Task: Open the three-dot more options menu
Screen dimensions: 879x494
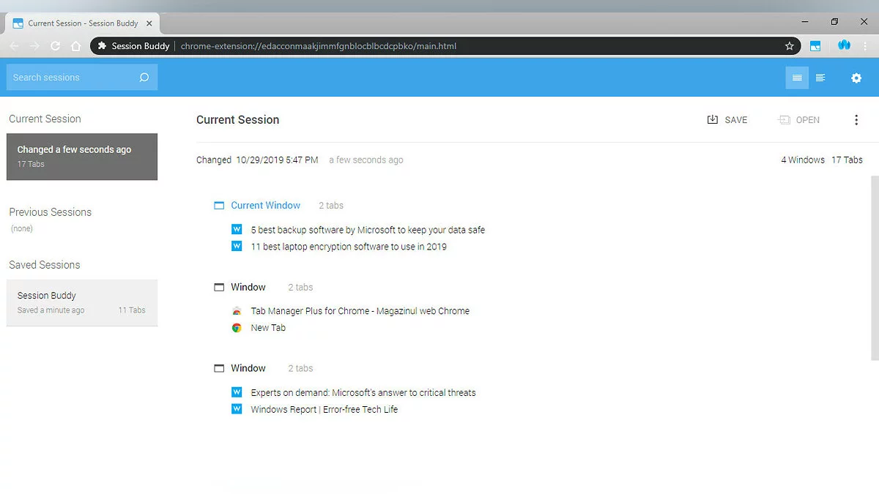Action: click(856, 120)
